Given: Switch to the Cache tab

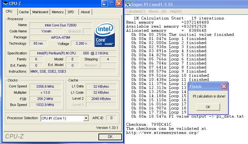Looking at the screenshot, I should tap(24, 12).
